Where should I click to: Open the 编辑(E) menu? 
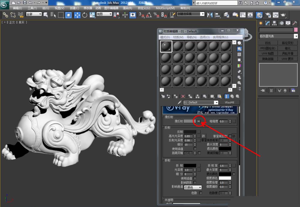pos(17,8)
